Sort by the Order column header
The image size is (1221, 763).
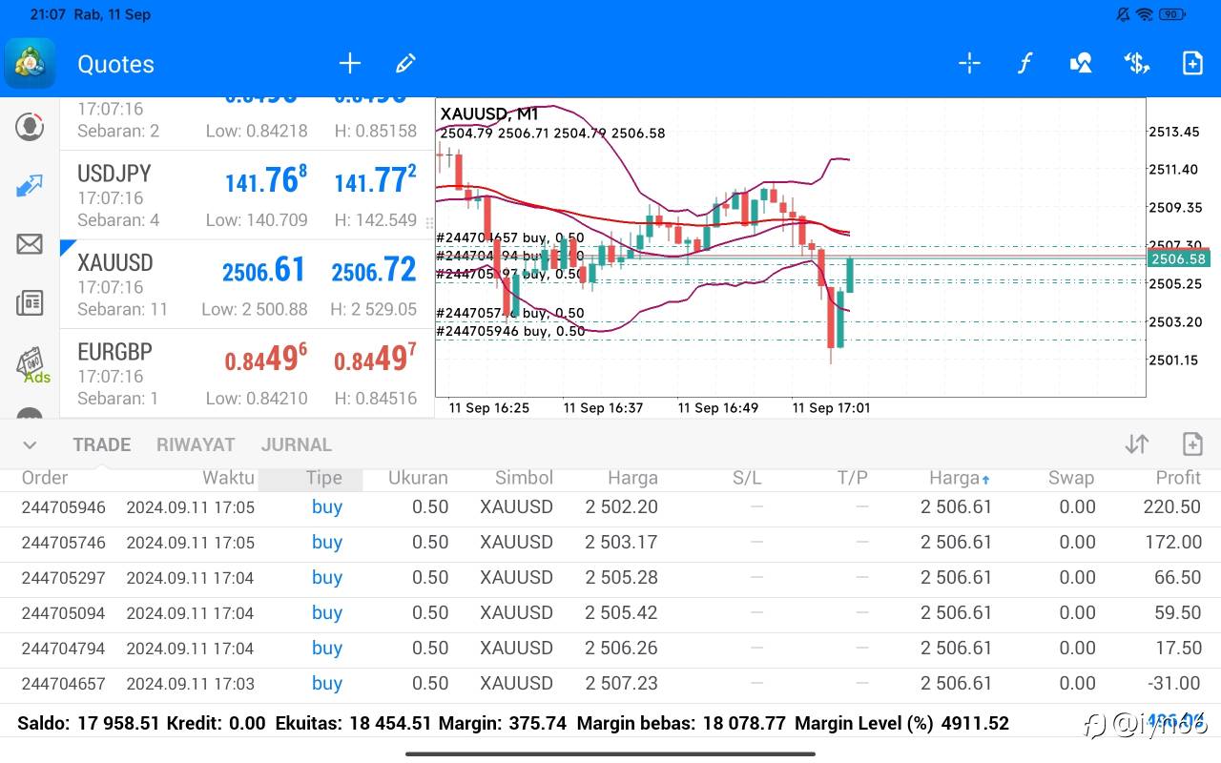[45, 478]
